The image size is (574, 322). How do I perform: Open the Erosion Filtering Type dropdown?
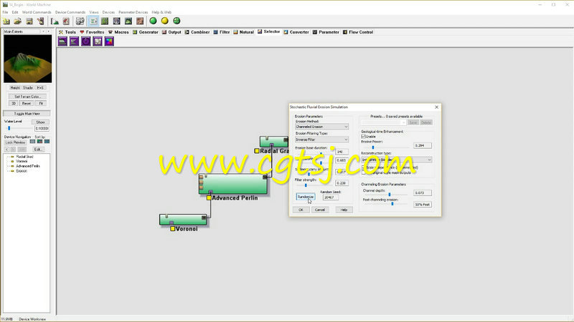[321, 140]
